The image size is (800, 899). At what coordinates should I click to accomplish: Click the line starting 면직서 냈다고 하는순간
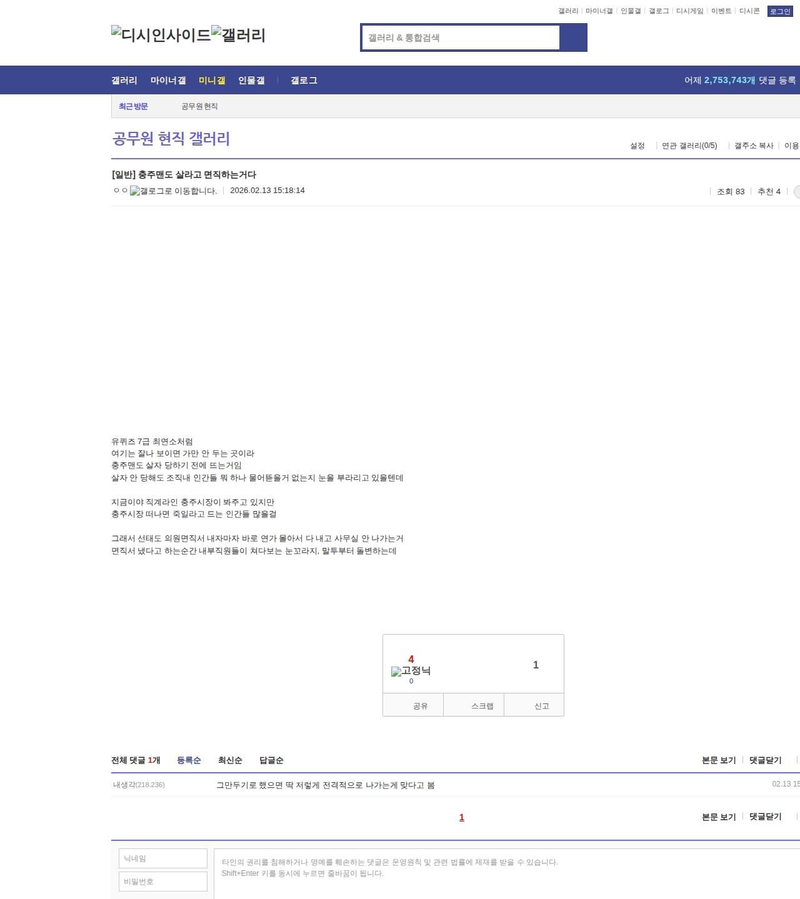click(254, 551)
